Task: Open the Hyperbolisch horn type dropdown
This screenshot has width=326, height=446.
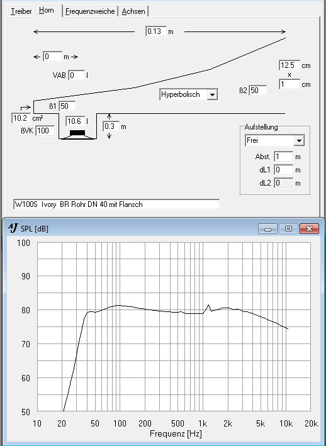Action: [x=212, y=94]
